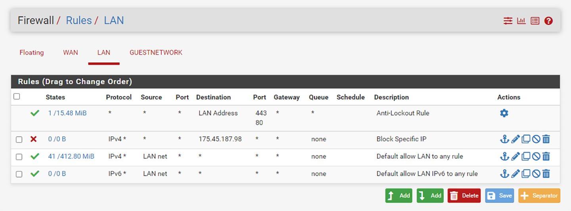Click anchor icon for Block Specific IP rule
The width and height of the screenshot is (571, 211).
coord(504,139)
